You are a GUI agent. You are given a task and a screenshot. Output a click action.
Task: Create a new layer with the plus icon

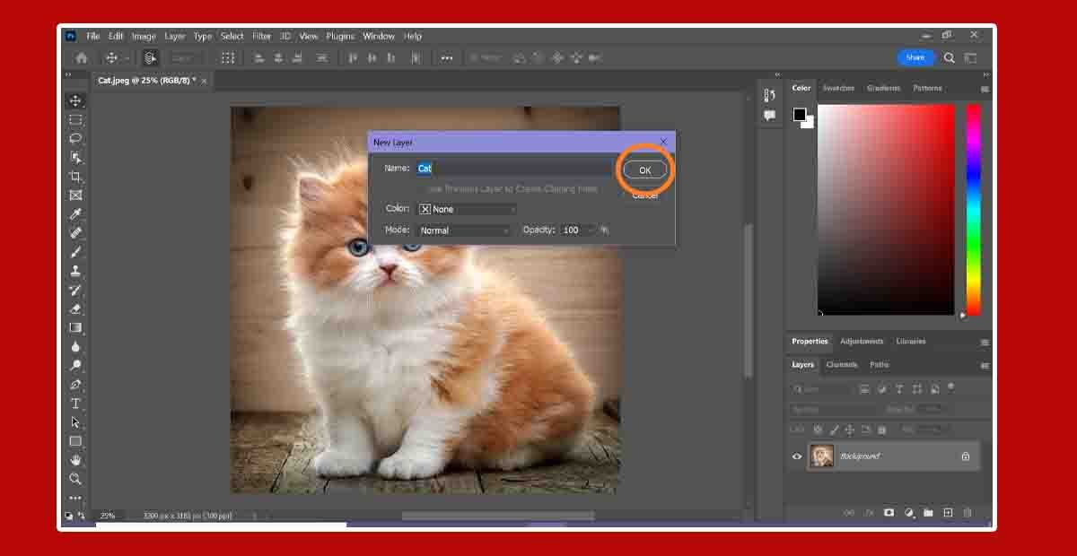tap(948, 513)
